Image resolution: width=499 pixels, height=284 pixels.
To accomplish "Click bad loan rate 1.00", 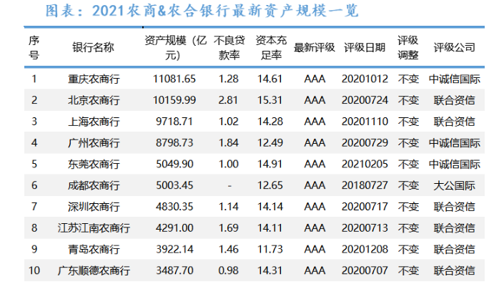I will (x=228, y=165).
